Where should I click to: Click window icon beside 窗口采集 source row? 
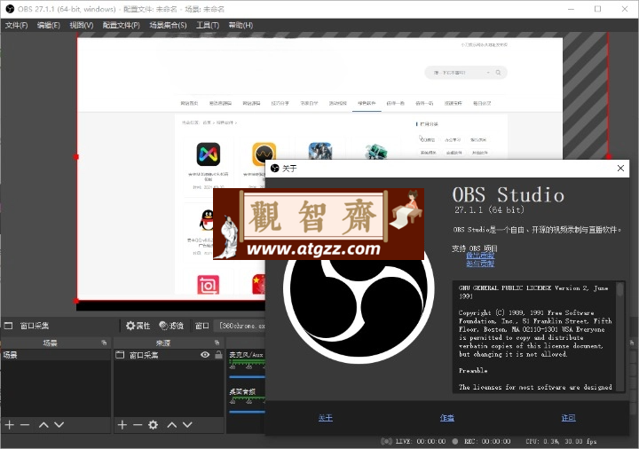tap(120, 355)
